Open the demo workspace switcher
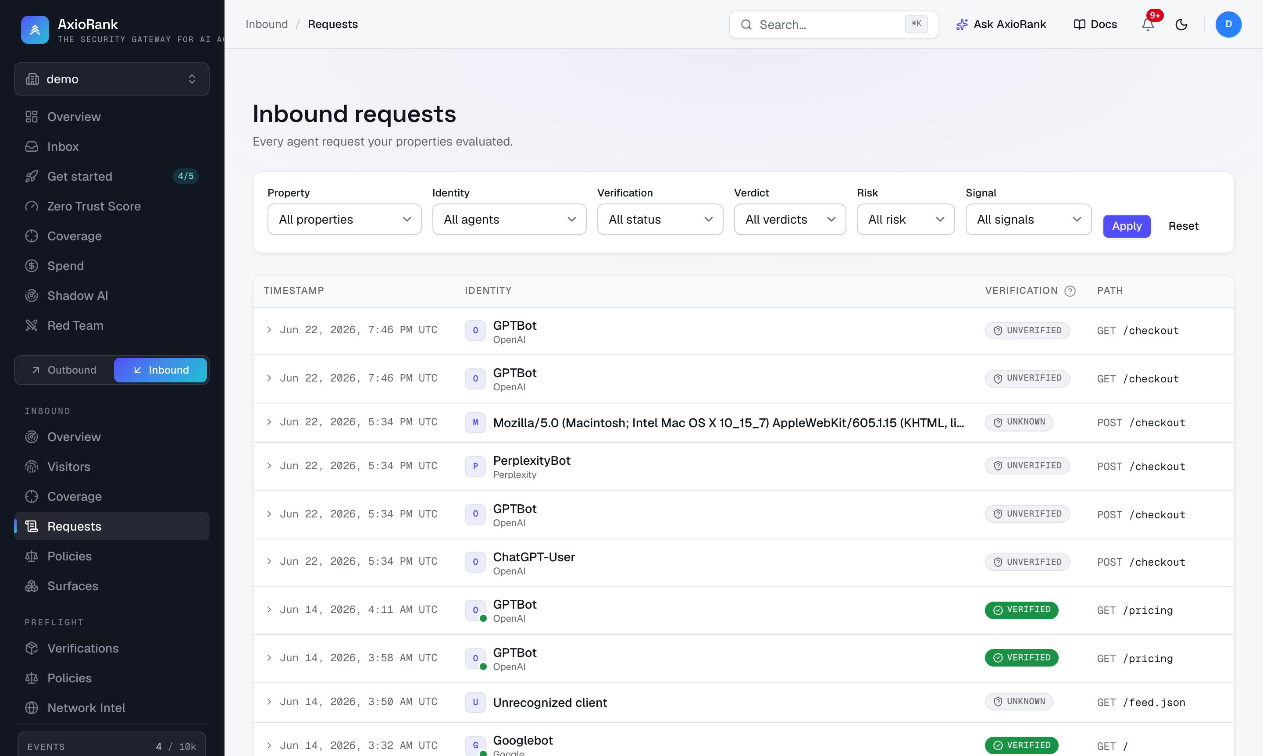This screenshot has height=756, width=1263. [111, 79]
